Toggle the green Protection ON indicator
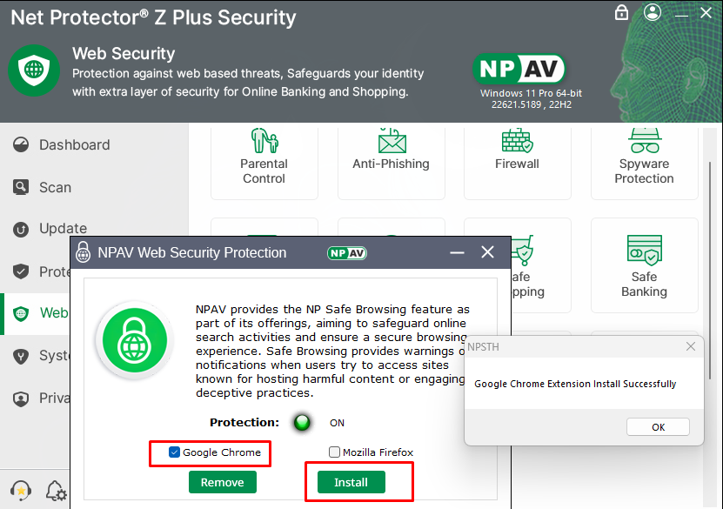Screen dimensions: 723x509 coord(302,423)
